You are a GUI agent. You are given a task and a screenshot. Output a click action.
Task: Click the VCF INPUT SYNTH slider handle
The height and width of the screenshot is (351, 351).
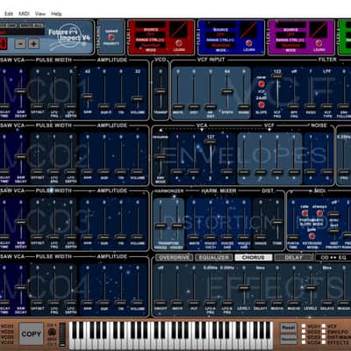(x=227, y=91)
